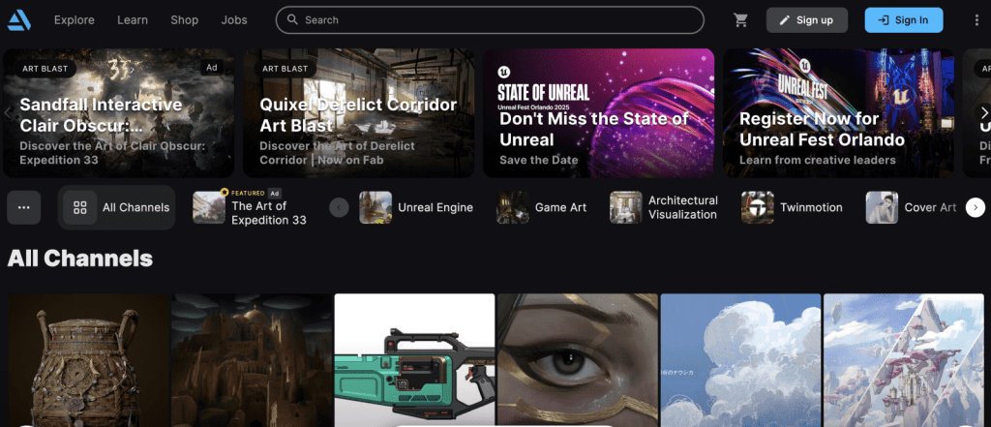This screenshot has height=427, width=991.
Task: Select the Game Art channel icon
Action: tap(513, 207)
